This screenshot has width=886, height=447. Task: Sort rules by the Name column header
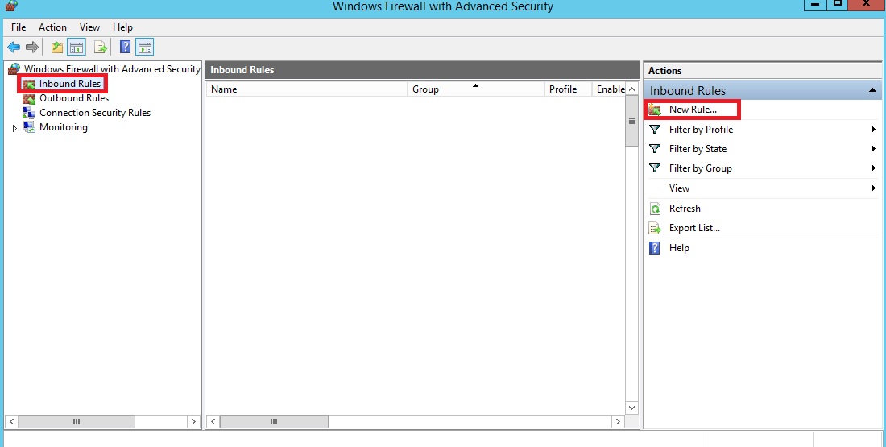pos(306,89)
